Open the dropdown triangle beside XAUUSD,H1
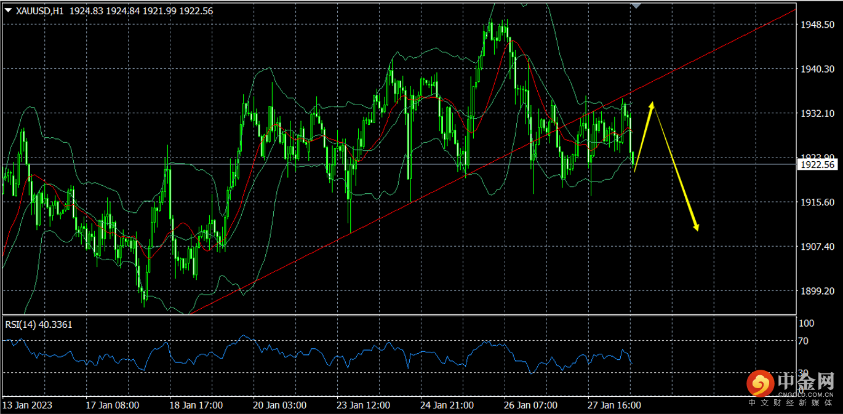This screenshot has width=843, height=414. pos(8,10)
